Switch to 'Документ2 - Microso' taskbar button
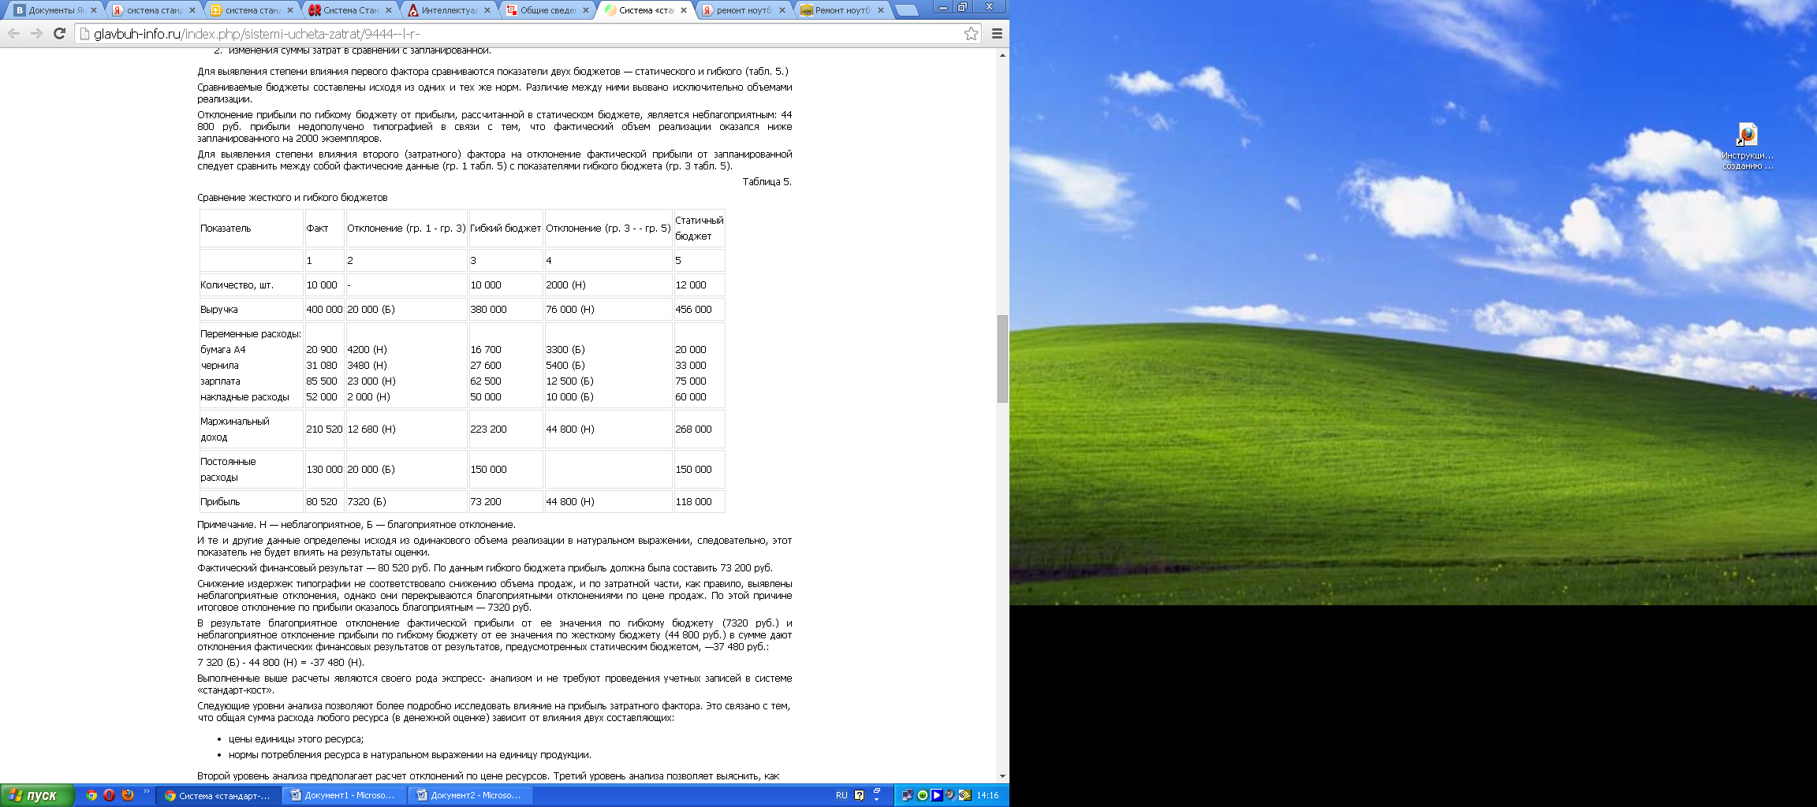Viewport: 1817px width, 807px height. [x=471, y=795]
